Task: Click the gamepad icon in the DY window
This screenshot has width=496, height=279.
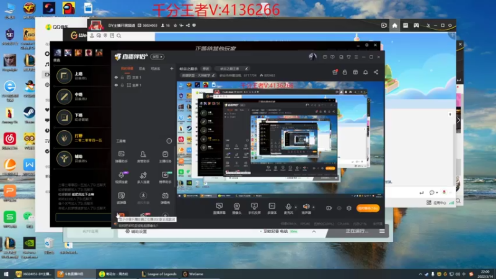Action: pyautogui.click(x=416, y=25)
